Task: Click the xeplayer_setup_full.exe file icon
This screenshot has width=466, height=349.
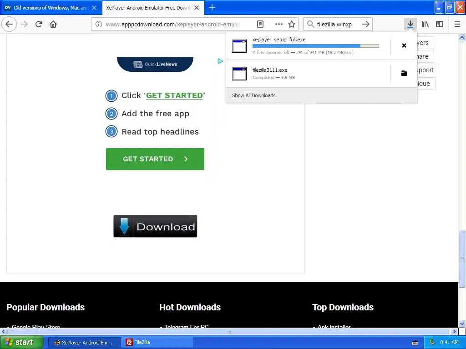Action: (x=239, y=46)
